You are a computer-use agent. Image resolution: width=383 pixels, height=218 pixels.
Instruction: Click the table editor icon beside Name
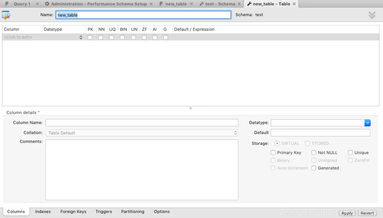pos(6,15)
